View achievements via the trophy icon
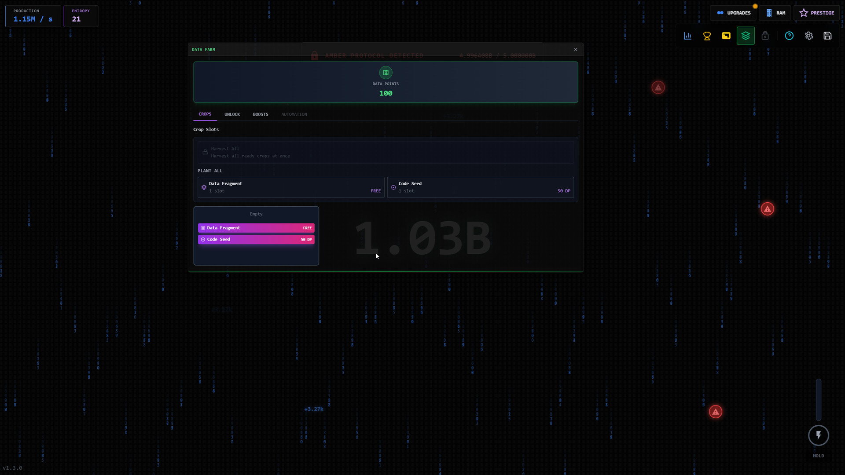Screen dimensions: 845x475 706,36
